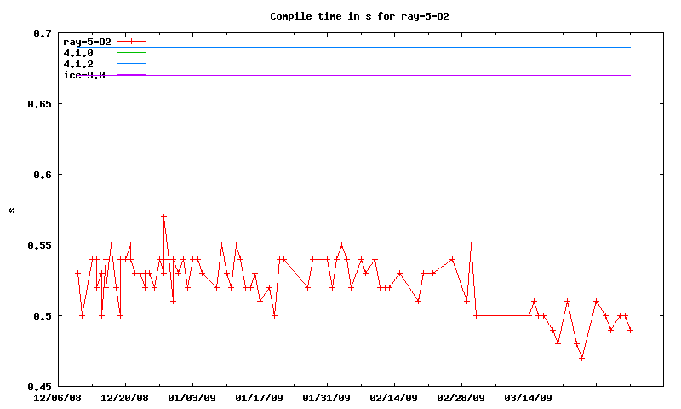This screenshot has width=681, height=409.
Task: Click the 's' y-axis unit label
Action: 11,210
